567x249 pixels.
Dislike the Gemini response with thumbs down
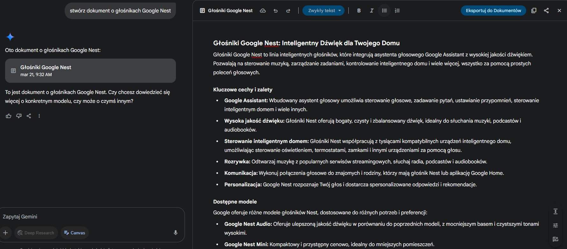click(x=19, y=116)
